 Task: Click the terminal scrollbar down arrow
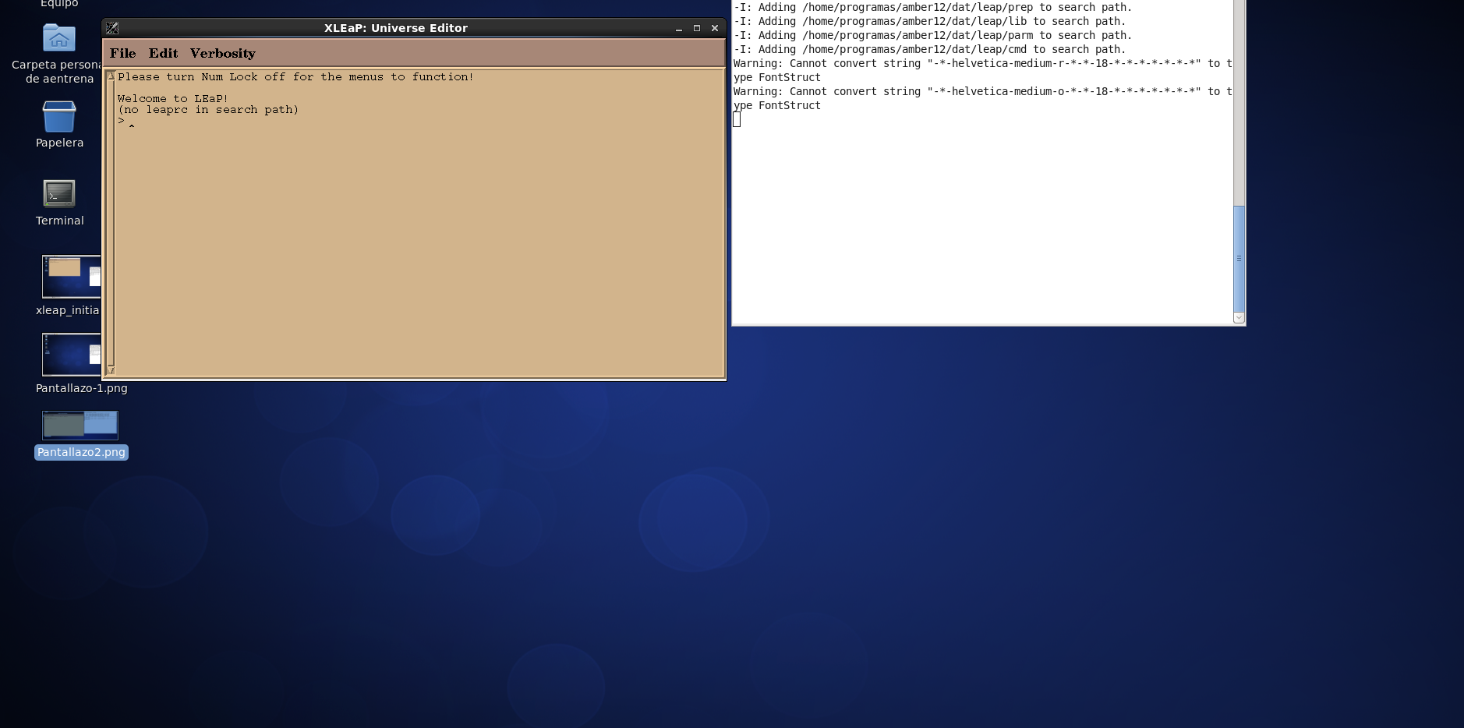[1239, 318]
